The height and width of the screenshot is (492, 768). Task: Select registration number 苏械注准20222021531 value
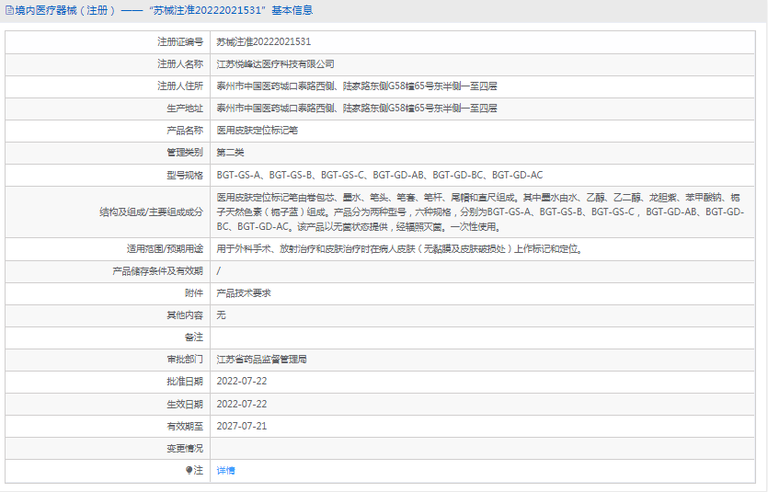(263, 42)
